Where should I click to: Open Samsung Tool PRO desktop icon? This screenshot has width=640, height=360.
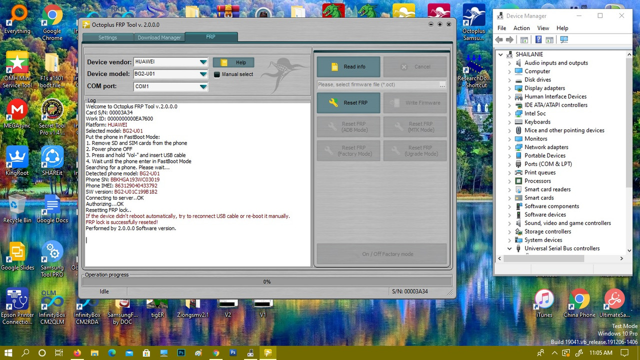(x=52, y=259)
